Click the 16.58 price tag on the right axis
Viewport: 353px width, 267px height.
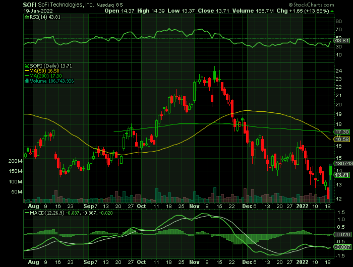(342, 140)
